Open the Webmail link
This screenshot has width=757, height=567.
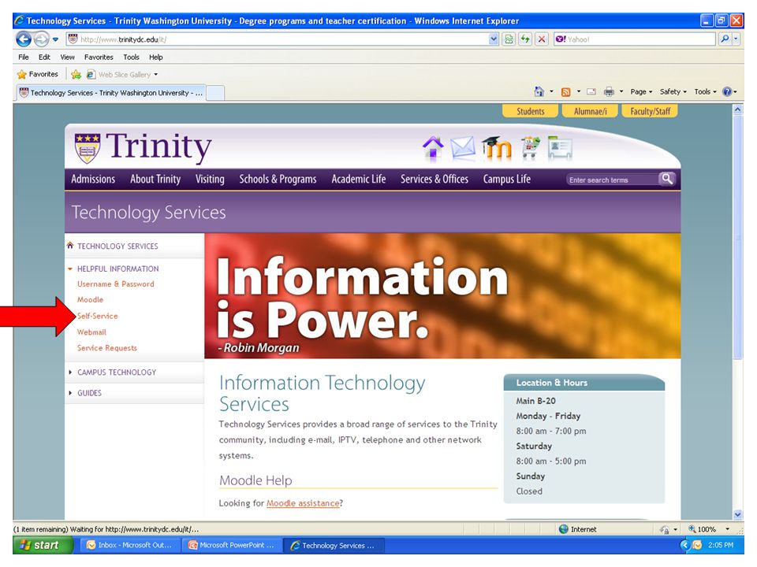[91, 332]
